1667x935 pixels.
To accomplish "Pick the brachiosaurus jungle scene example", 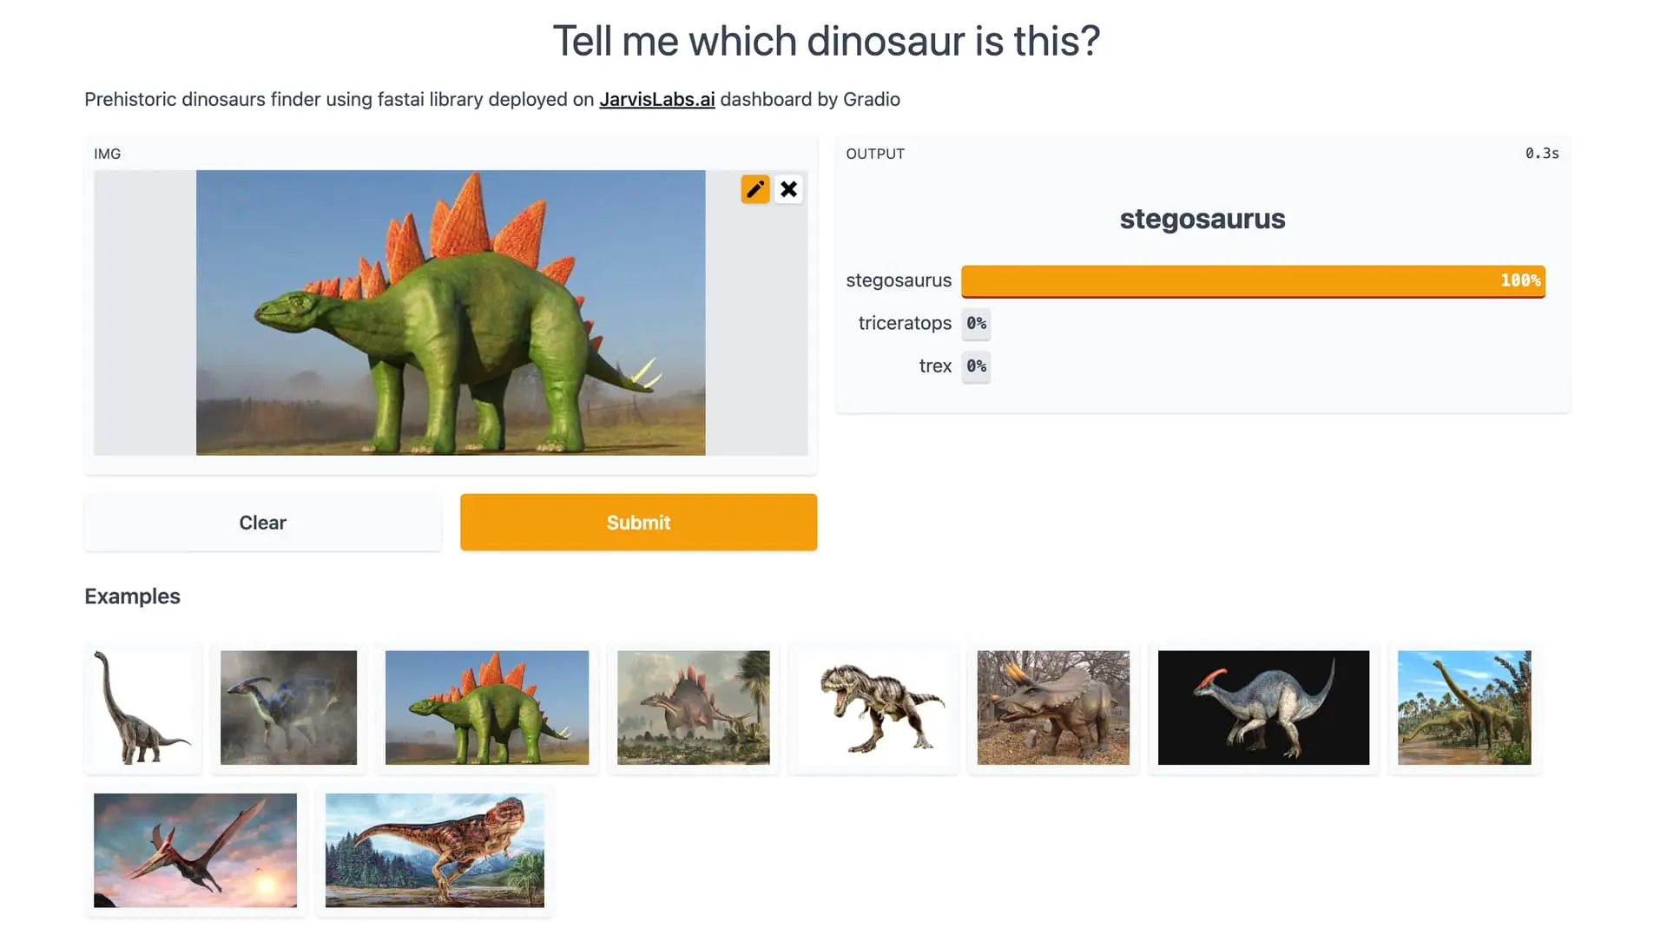I will click(1464, 708).
